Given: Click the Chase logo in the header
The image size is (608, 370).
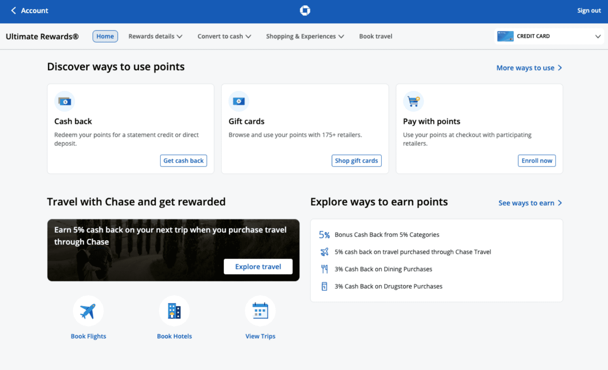Looking at the screenshot, I should click(x=304, y=10).
